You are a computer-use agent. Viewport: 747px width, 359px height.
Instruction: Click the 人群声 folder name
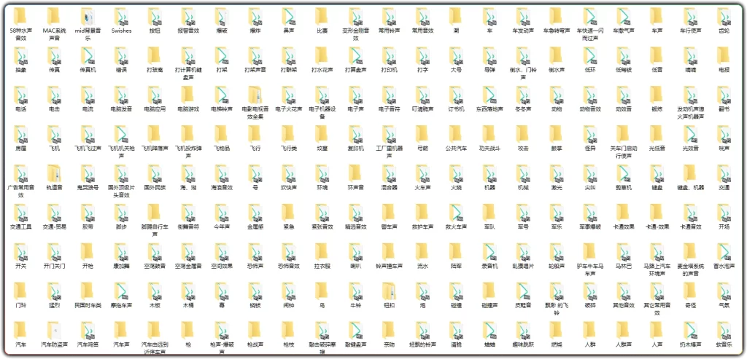click(x=623, y=344)
